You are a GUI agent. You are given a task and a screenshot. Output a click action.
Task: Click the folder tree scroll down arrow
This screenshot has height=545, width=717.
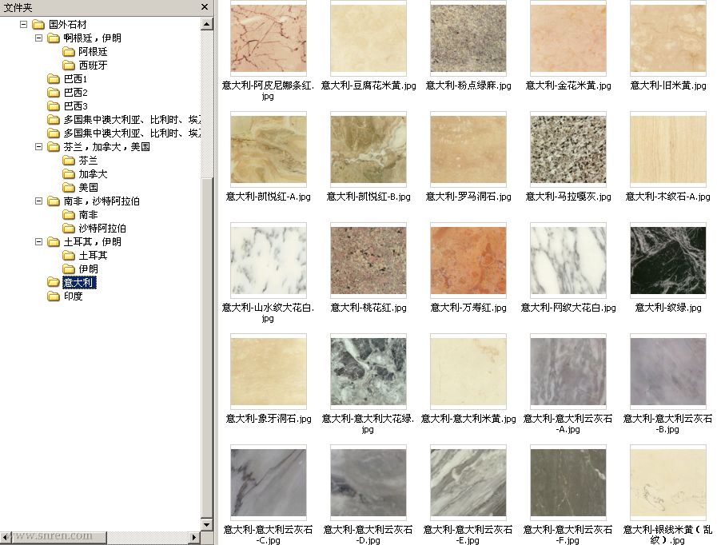click(207, 524)
